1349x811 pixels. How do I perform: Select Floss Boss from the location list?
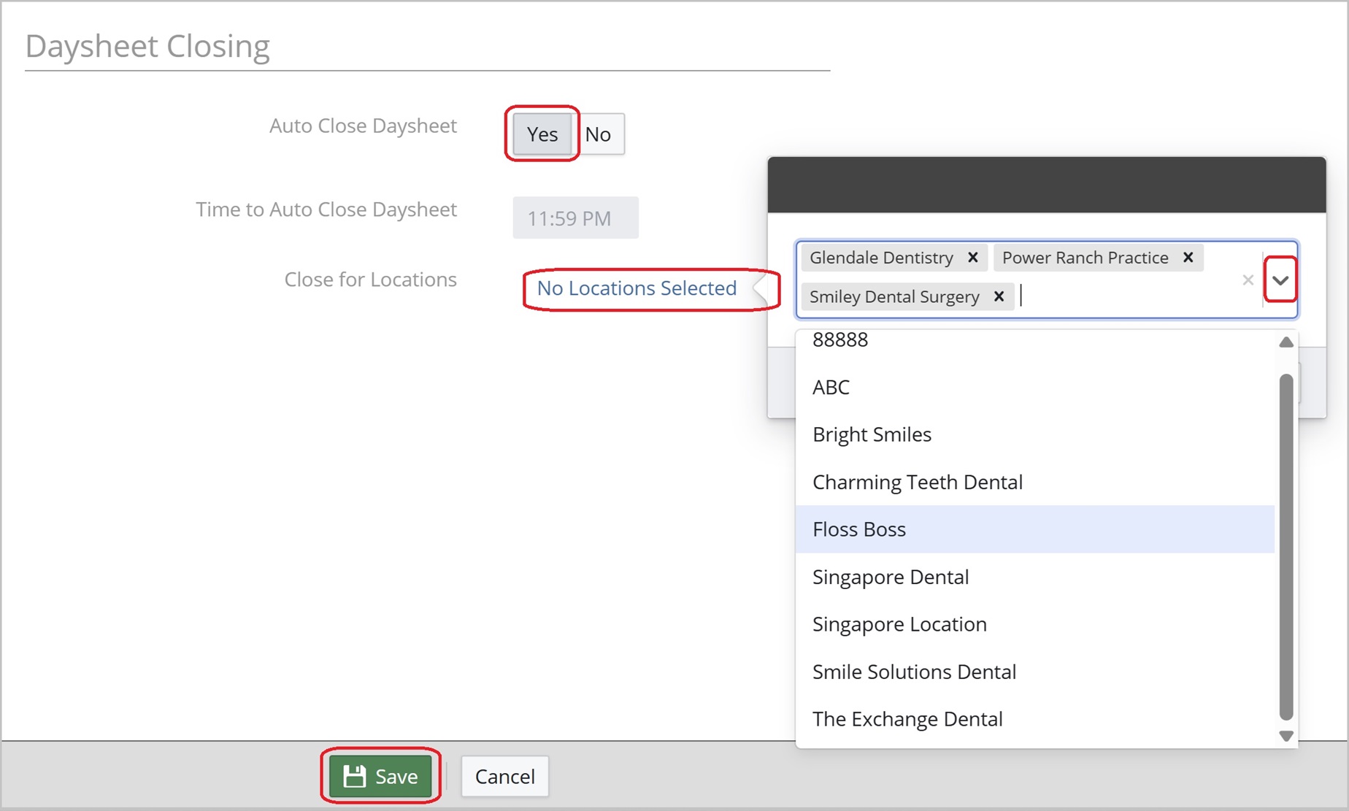859,529
